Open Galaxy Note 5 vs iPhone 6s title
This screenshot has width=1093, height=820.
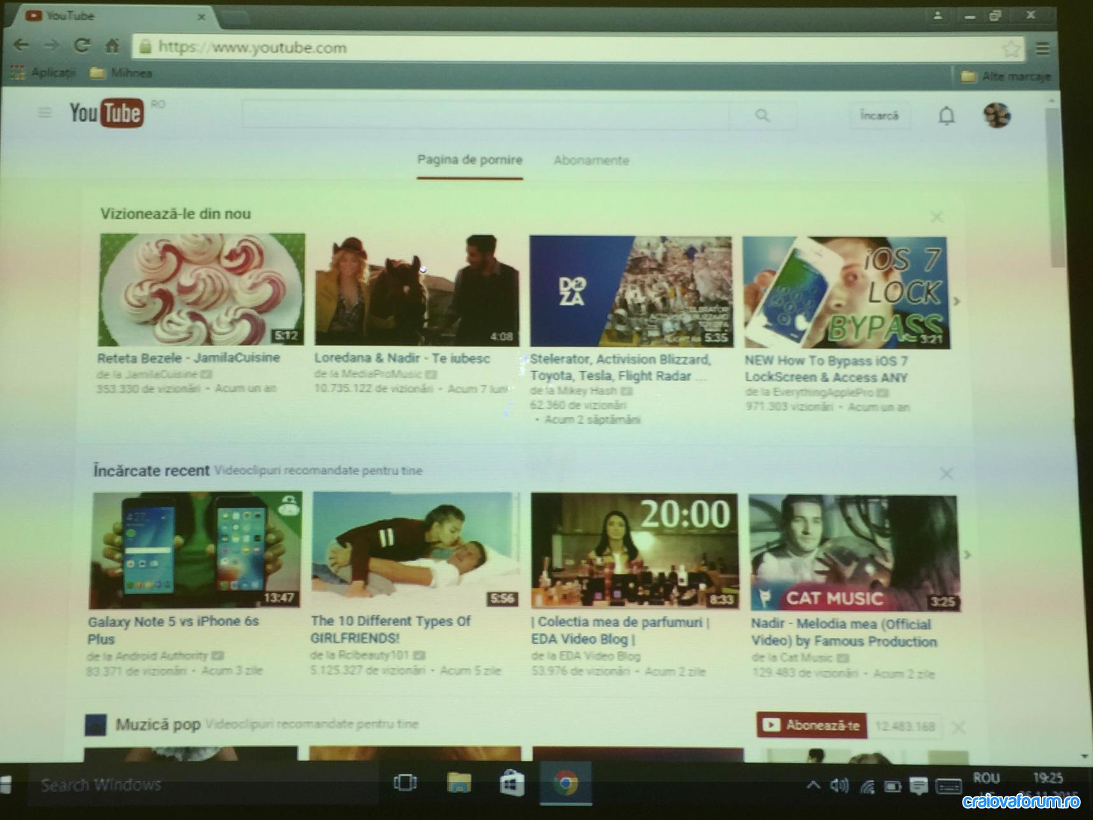pos(173,630)
